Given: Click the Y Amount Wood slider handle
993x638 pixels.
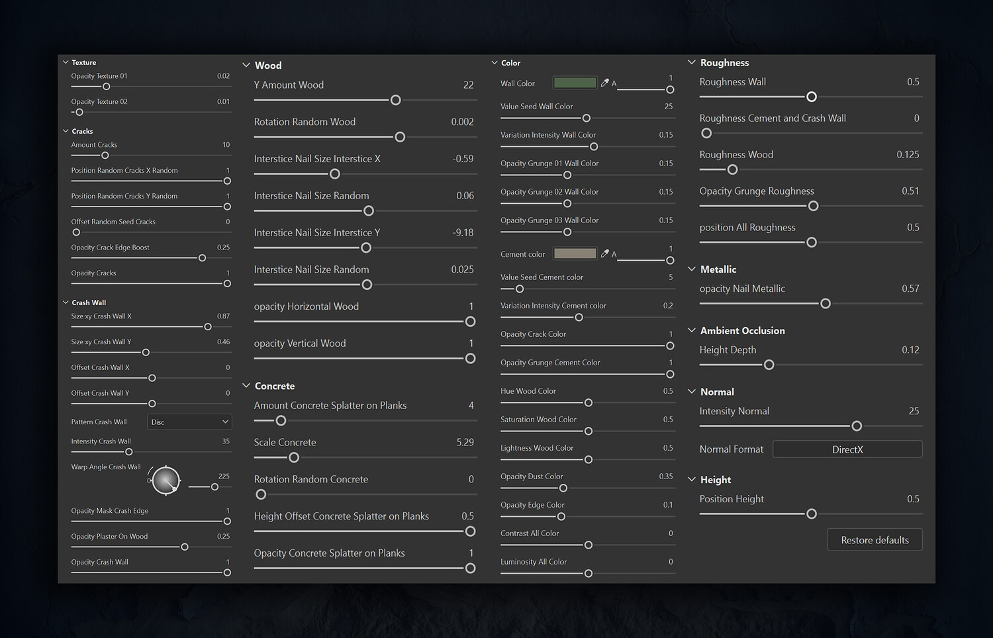Looking at the screenshot, I should pyautogui.click(x=396, y=100).
